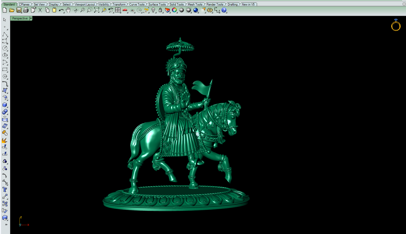Open toolbar options gear at top right
406x234 pixels.
point(404,4)
